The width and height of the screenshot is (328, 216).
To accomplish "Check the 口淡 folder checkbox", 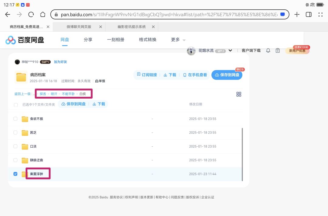I will (x=15, y=146).
